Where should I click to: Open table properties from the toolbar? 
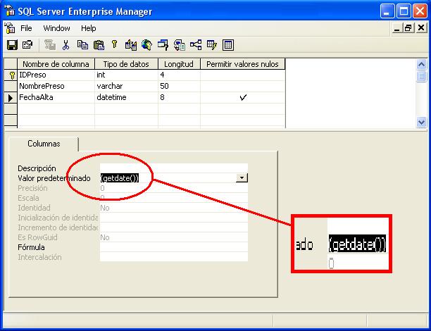(x=27, y=45)
